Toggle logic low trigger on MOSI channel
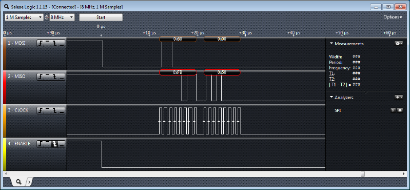 tap(62, 44)
